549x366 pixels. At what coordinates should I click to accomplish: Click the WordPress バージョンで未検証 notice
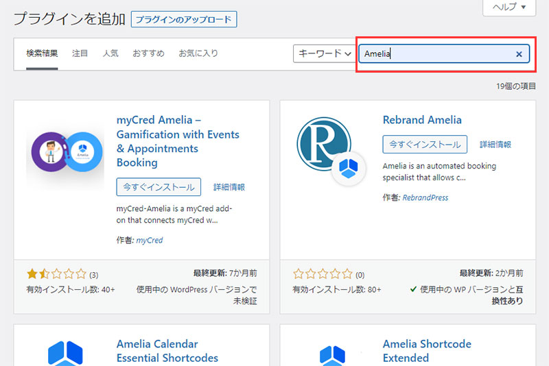pyautogui.click(x=196, y=295)
